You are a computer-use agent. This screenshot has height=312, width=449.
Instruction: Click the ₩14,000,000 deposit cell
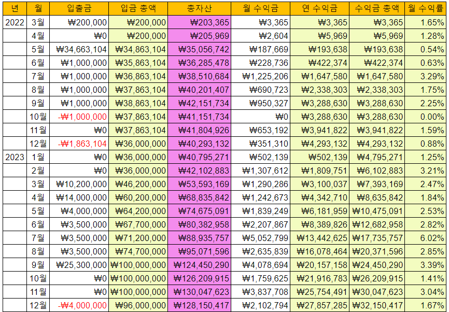click(79, 197)
